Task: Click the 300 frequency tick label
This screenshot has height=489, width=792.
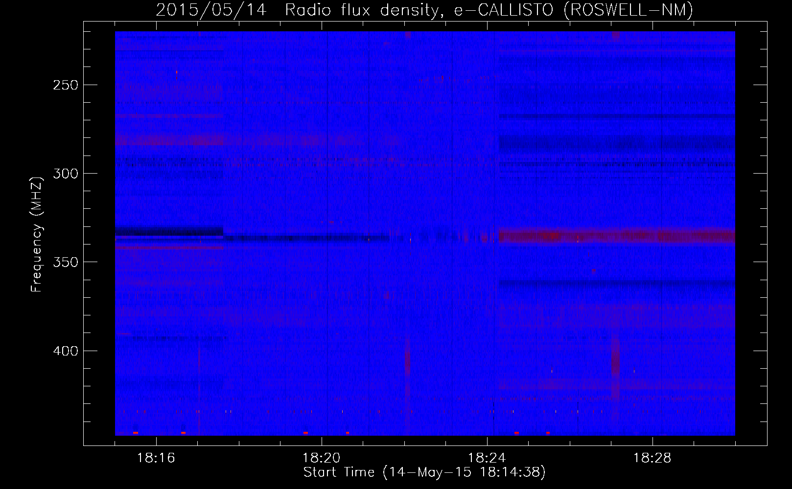Action: (66, 174)
